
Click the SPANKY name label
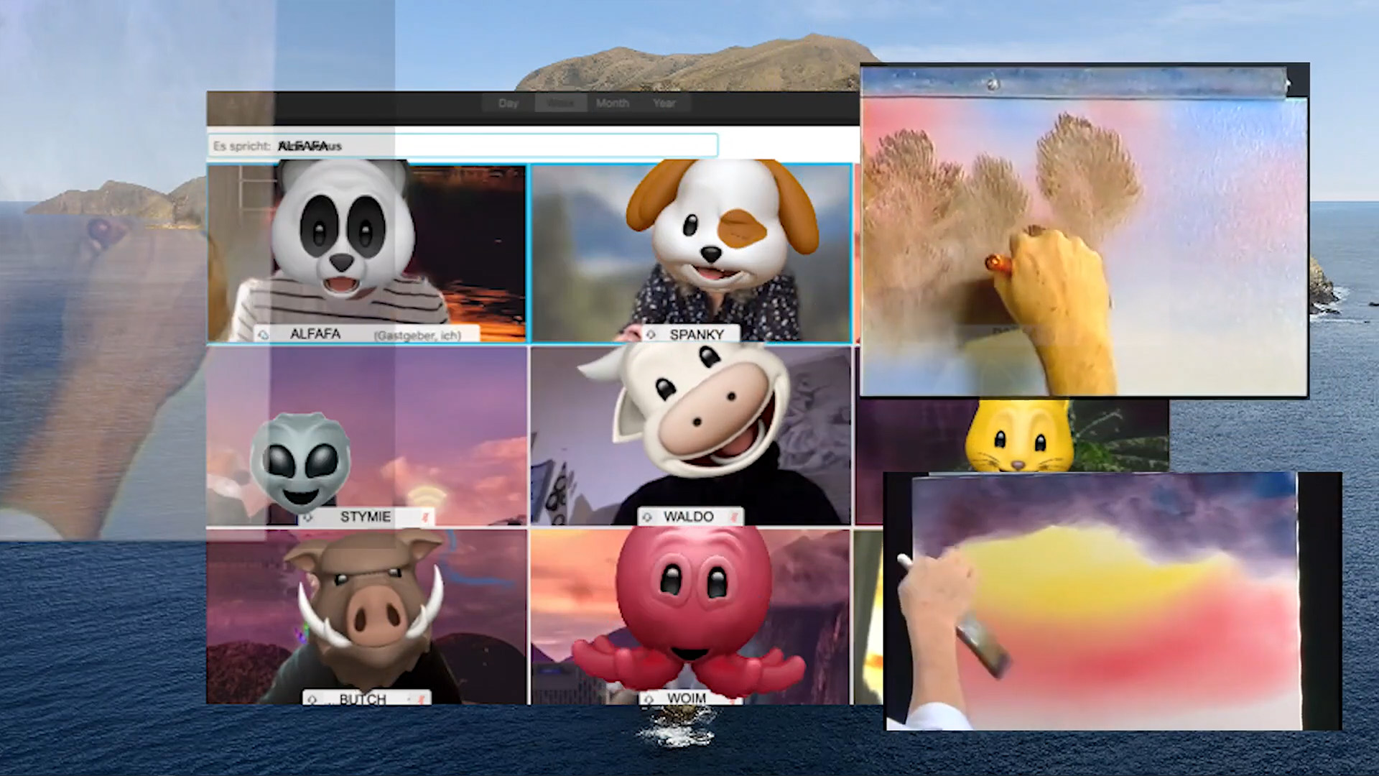click(696, 335)
